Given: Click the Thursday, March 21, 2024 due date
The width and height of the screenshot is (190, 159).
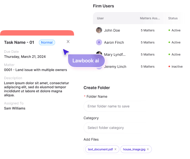Looking at the screenshot, I should (25, 57).
